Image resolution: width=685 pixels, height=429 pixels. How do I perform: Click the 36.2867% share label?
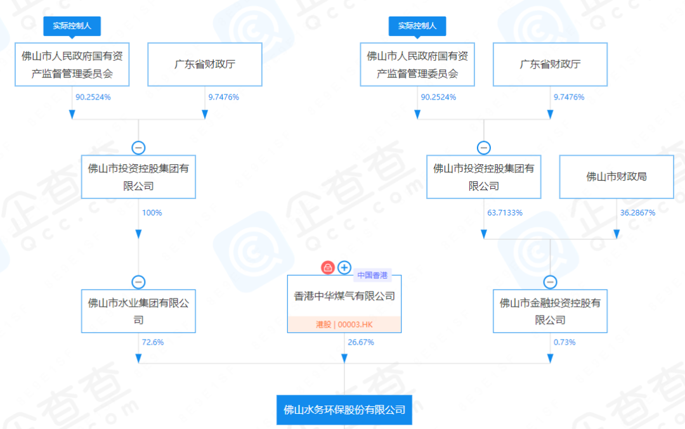637,213
